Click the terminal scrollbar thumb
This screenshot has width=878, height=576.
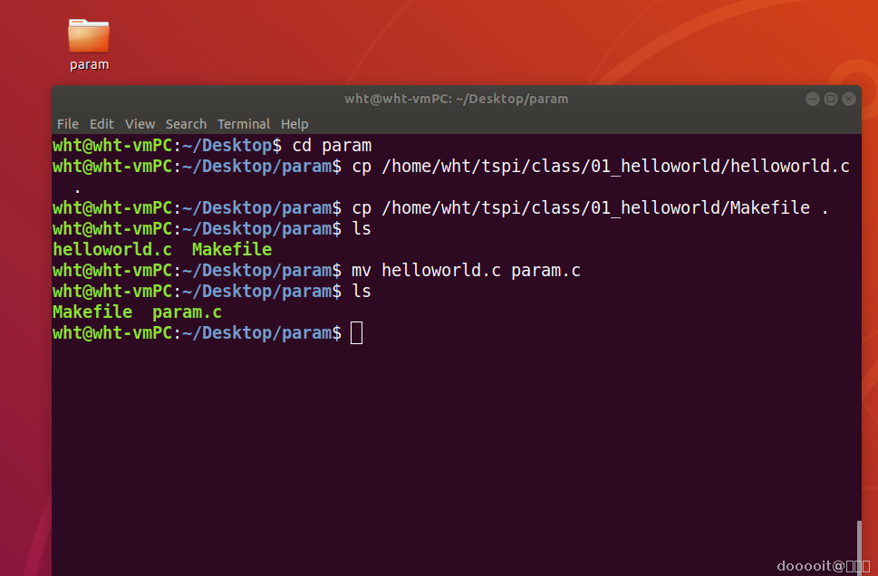pyautogui.click(x=858, y=546)
